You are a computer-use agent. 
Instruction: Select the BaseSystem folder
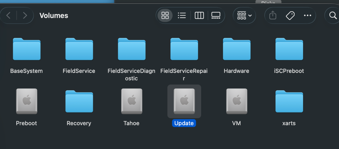tap(27, 49)
